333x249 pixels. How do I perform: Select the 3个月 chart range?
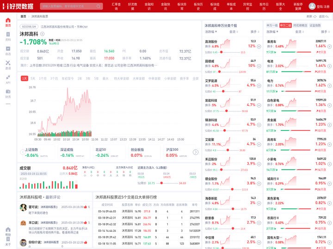pos(54,78)
